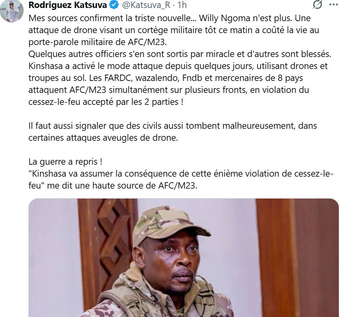The height and width of the screenshot is (317, 342).
Task: Click the 'La guerre a repris !' line
Action: point(66,162)
